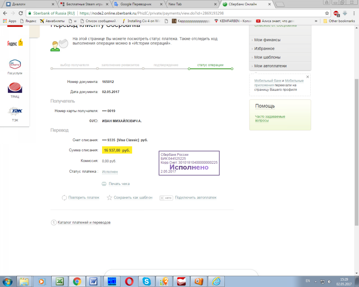This screenshot has height=287, width=359.
Task: Close the Мобильный банк notice box
Action: [308, 77]
